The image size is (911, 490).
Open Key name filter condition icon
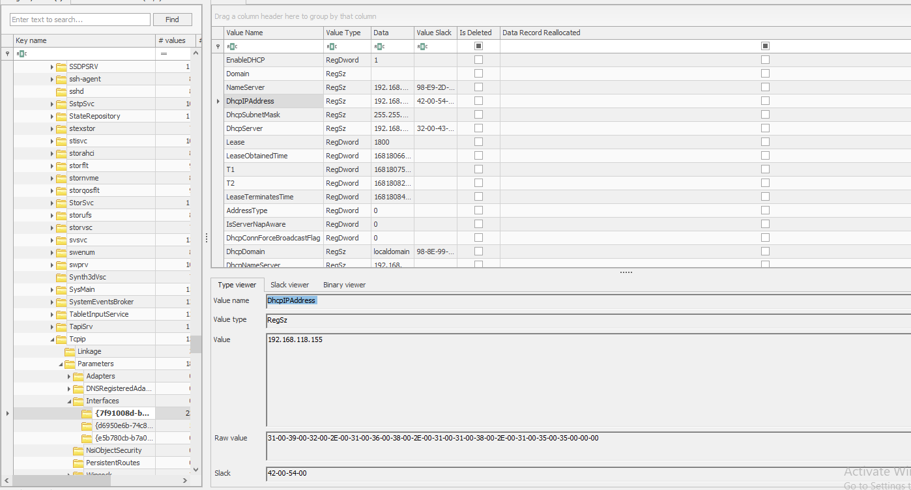[x=22, y=53]
